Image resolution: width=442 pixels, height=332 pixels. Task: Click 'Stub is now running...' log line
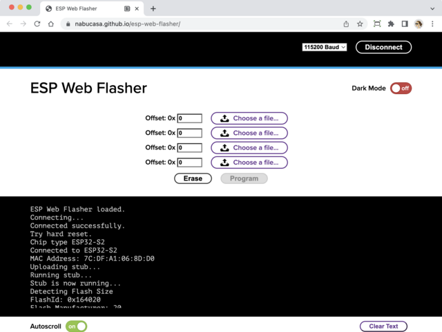pyautogui.click(x=75, y=283)
